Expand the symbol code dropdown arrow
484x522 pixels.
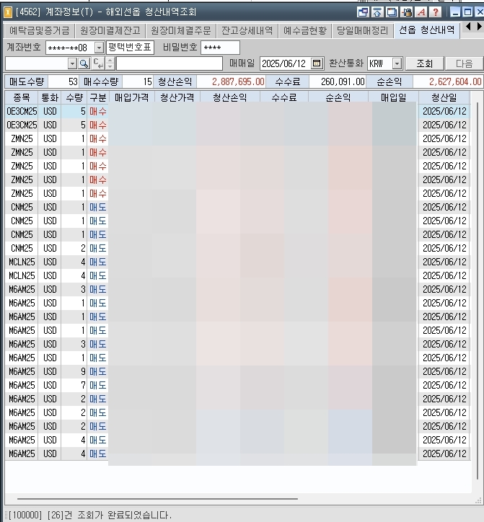point(72,63)
